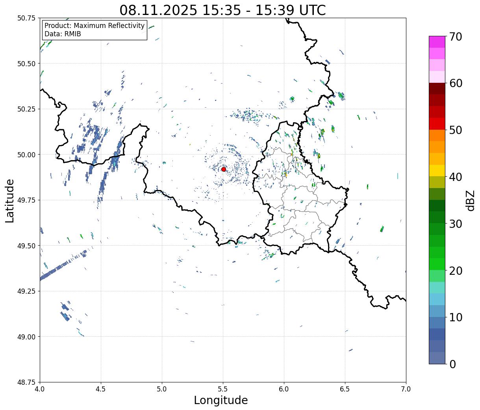Click the latitude tick label 50.50
Image resolution: width=480 pixels, height=410 pixels.
click(x=26, y=63)
